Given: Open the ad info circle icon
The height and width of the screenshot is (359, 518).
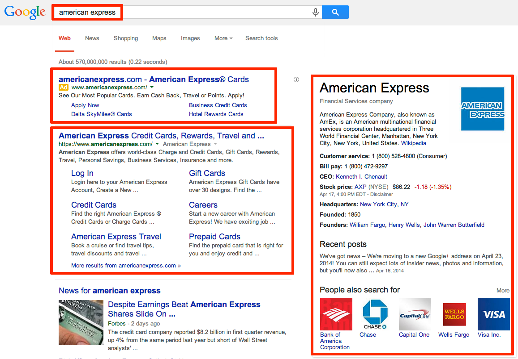Looking at the screenshot, I should [296, 79].
